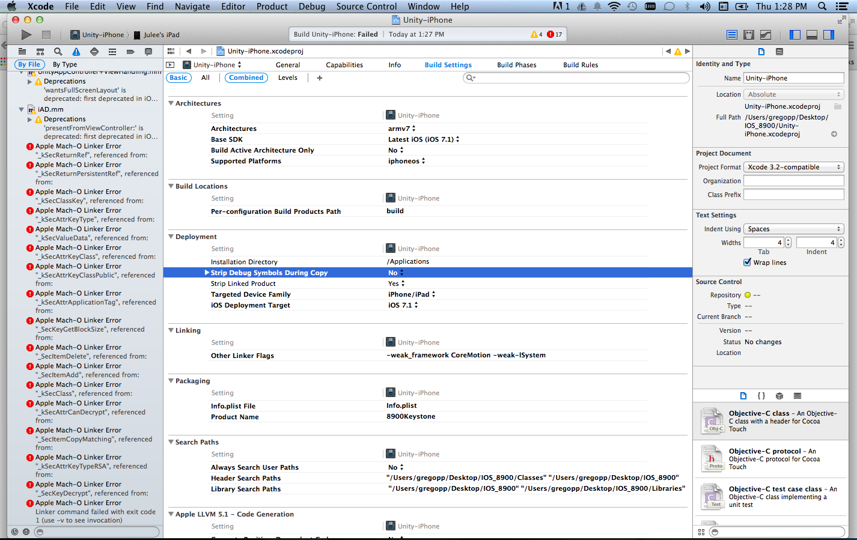Open the Project navigator folder icon

22,52
